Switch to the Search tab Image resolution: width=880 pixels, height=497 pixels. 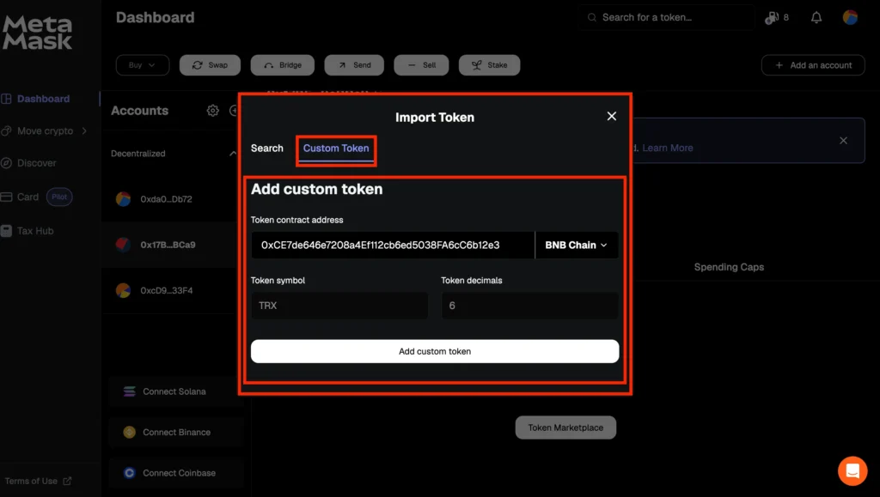[267, 148]
